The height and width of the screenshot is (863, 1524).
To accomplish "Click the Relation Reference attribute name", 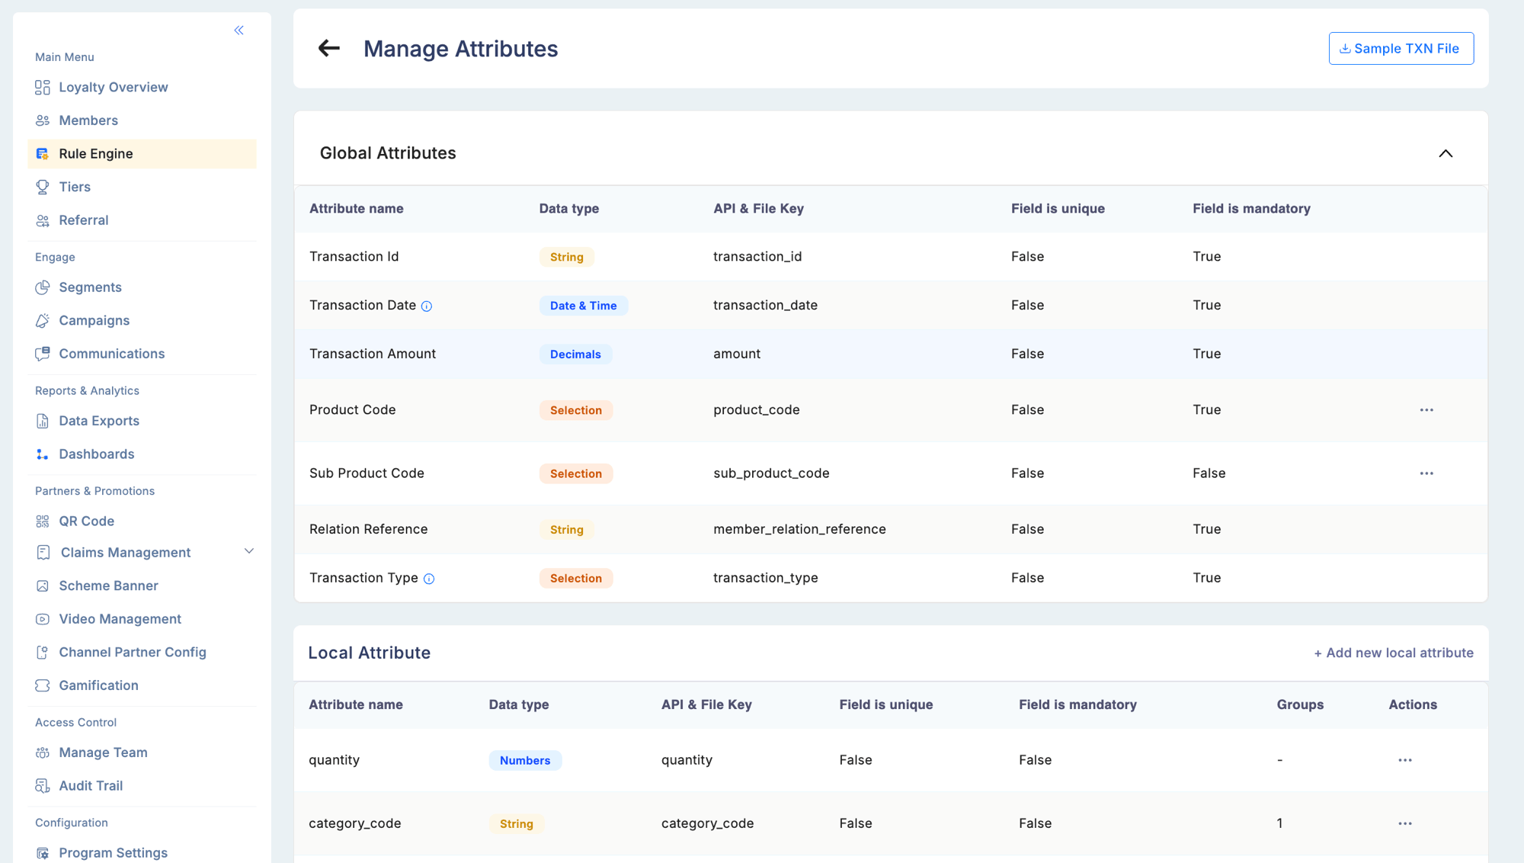I will [x=369, y=529].
